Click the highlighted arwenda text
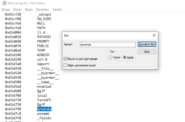 (44, 109)
